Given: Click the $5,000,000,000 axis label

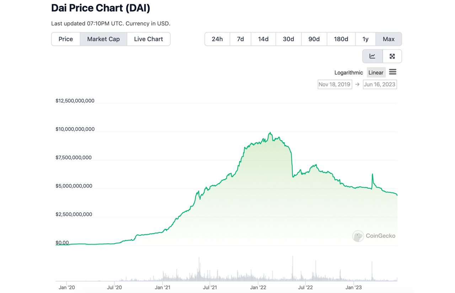Looking at the screenshot, I should (74, 186).
